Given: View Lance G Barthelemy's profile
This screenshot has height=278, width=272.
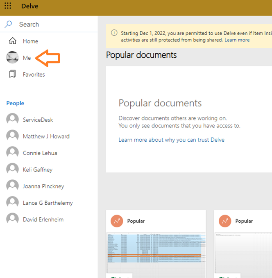Looking at the screenshot, I should 48,203.
